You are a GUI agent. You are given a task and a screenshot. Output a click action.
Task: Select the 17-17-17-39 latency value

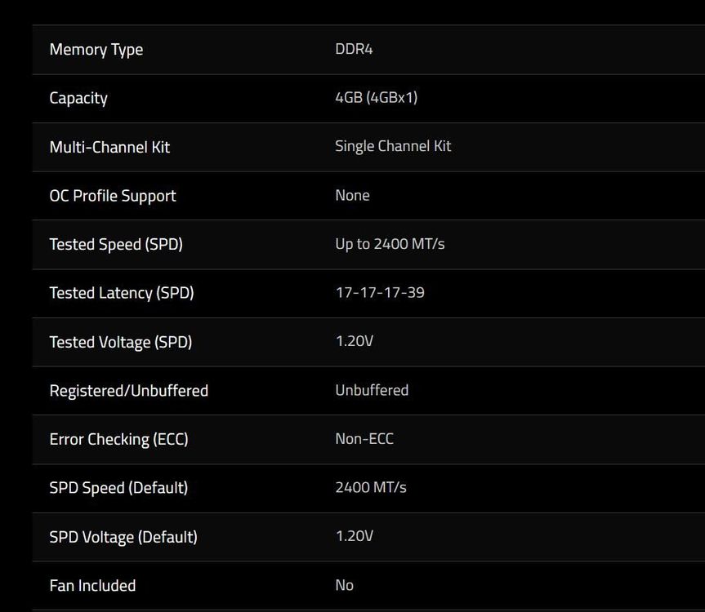pos(380,293)
